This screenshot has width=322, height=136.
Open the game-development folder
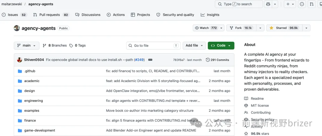[40, 130]
